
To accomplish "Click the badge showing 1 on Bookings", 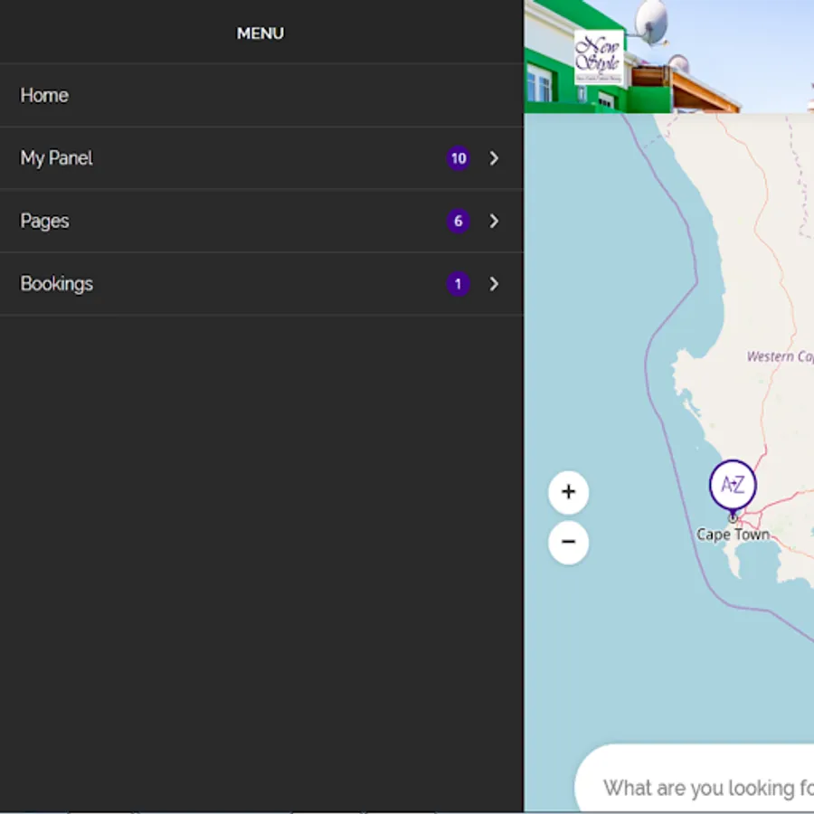I will (x=459, y=284).
